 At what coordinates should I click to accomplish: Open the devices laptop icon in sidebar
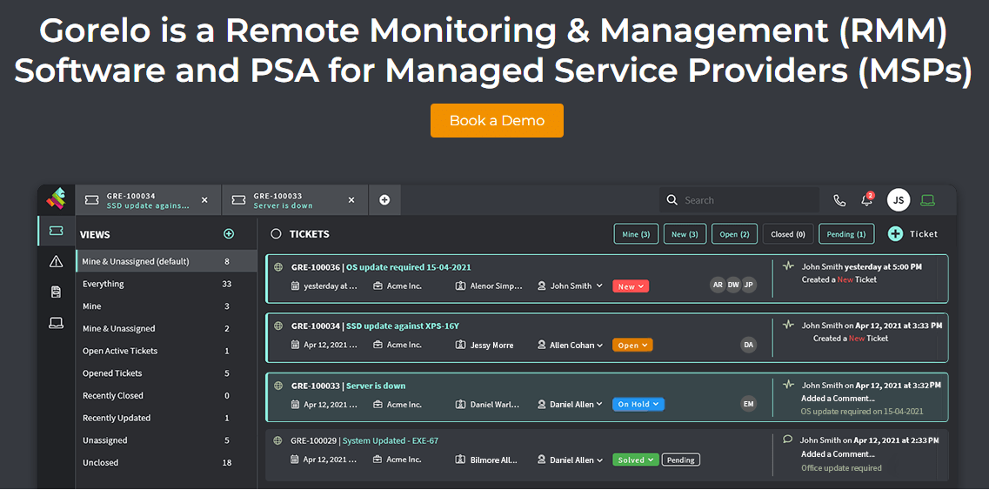tap(57, 323)
